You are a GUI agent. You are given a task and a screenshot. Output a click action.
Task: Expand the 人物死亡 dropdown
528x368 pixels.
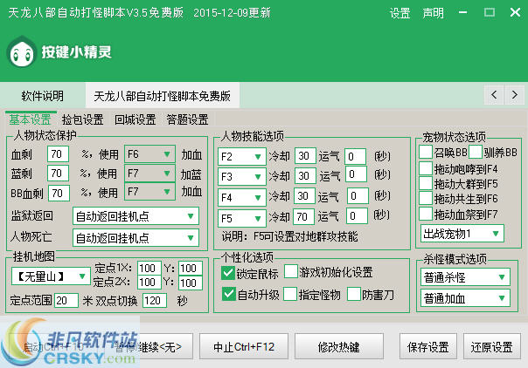click(135, 238)
